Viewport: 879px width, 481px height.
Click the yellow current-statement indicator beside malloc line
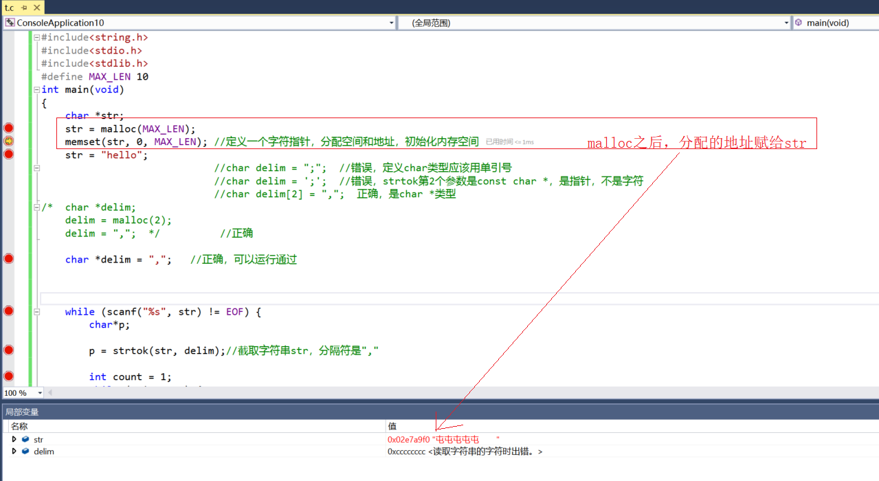coord(7,140)
